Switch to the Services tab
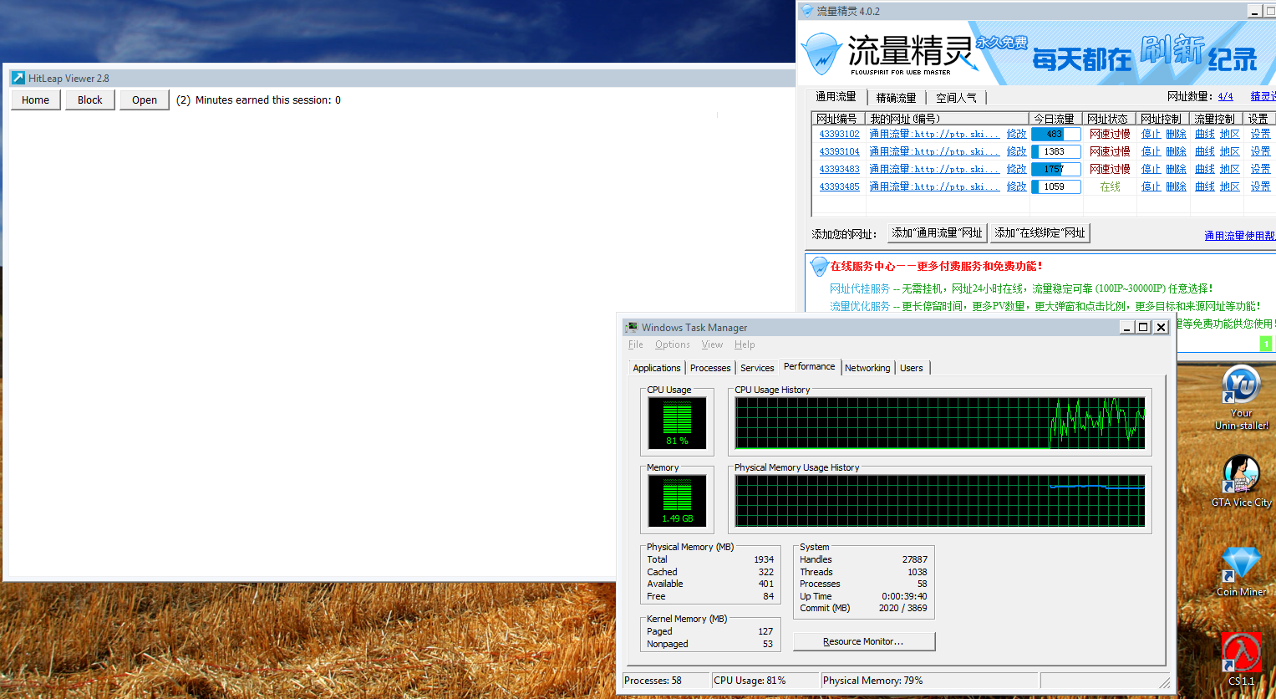The image size is (1276, 699). [757, 368]
